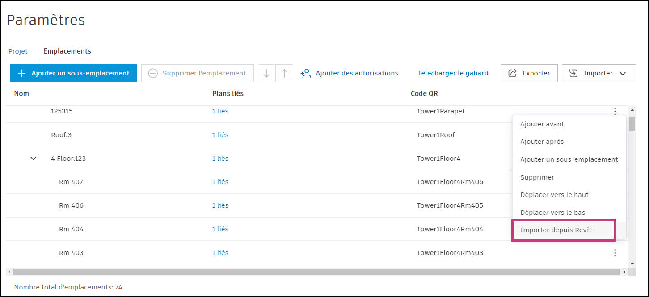Open the three-dot menu for Rm 403
The width and height of the screenshot is (649, 297).
[615, 253]
